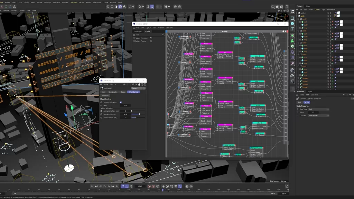Switch to the X-Manager tab in XPresso Editor
Image resolution: width=354 pixels, height=199 pixels.
[x=138, y=31]
